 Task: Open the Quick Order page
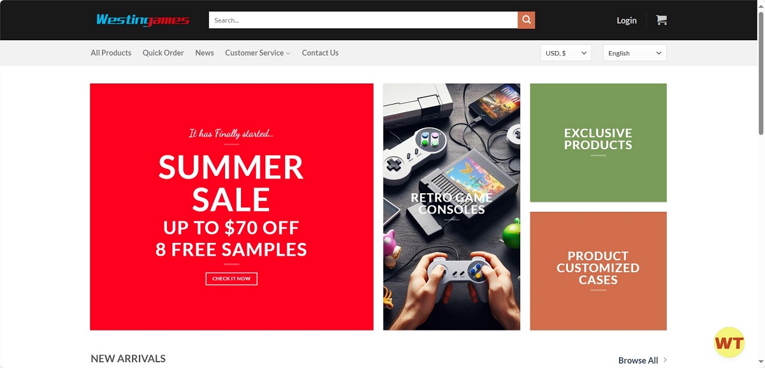[x=163, y=53]
